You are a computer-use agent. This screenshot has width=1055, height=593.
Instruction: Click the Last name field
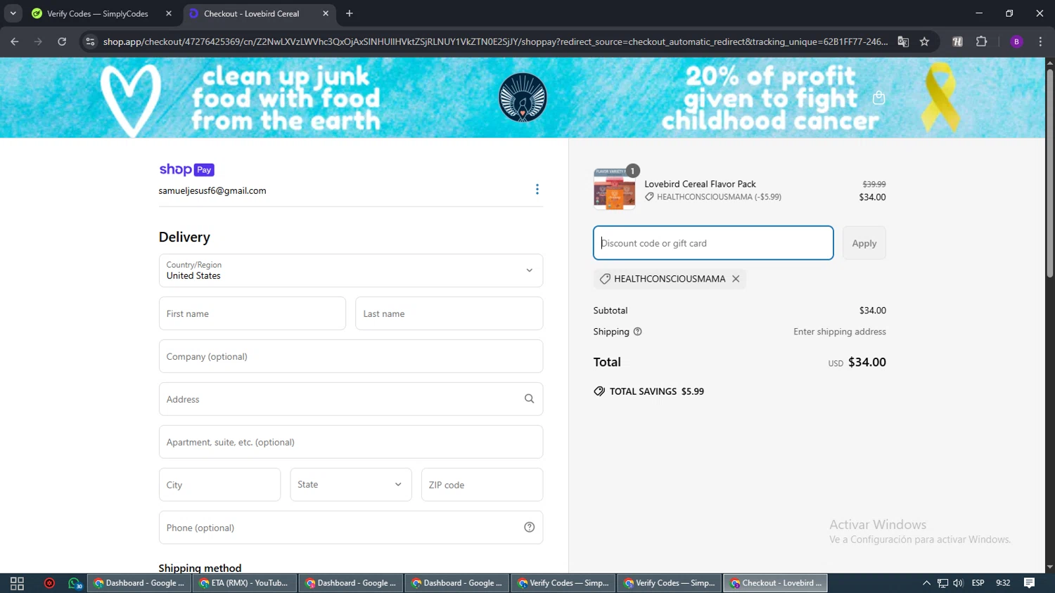coord(449,313)
